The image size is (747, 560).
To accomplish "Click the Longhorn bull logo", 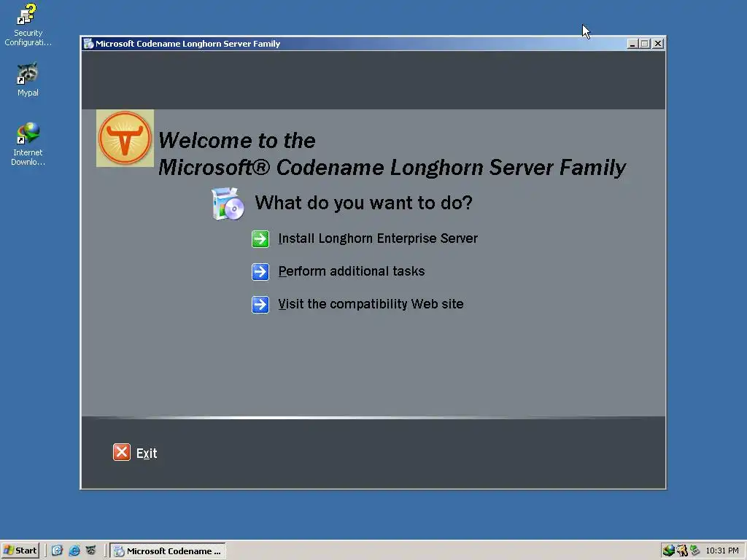I will 125,138.
